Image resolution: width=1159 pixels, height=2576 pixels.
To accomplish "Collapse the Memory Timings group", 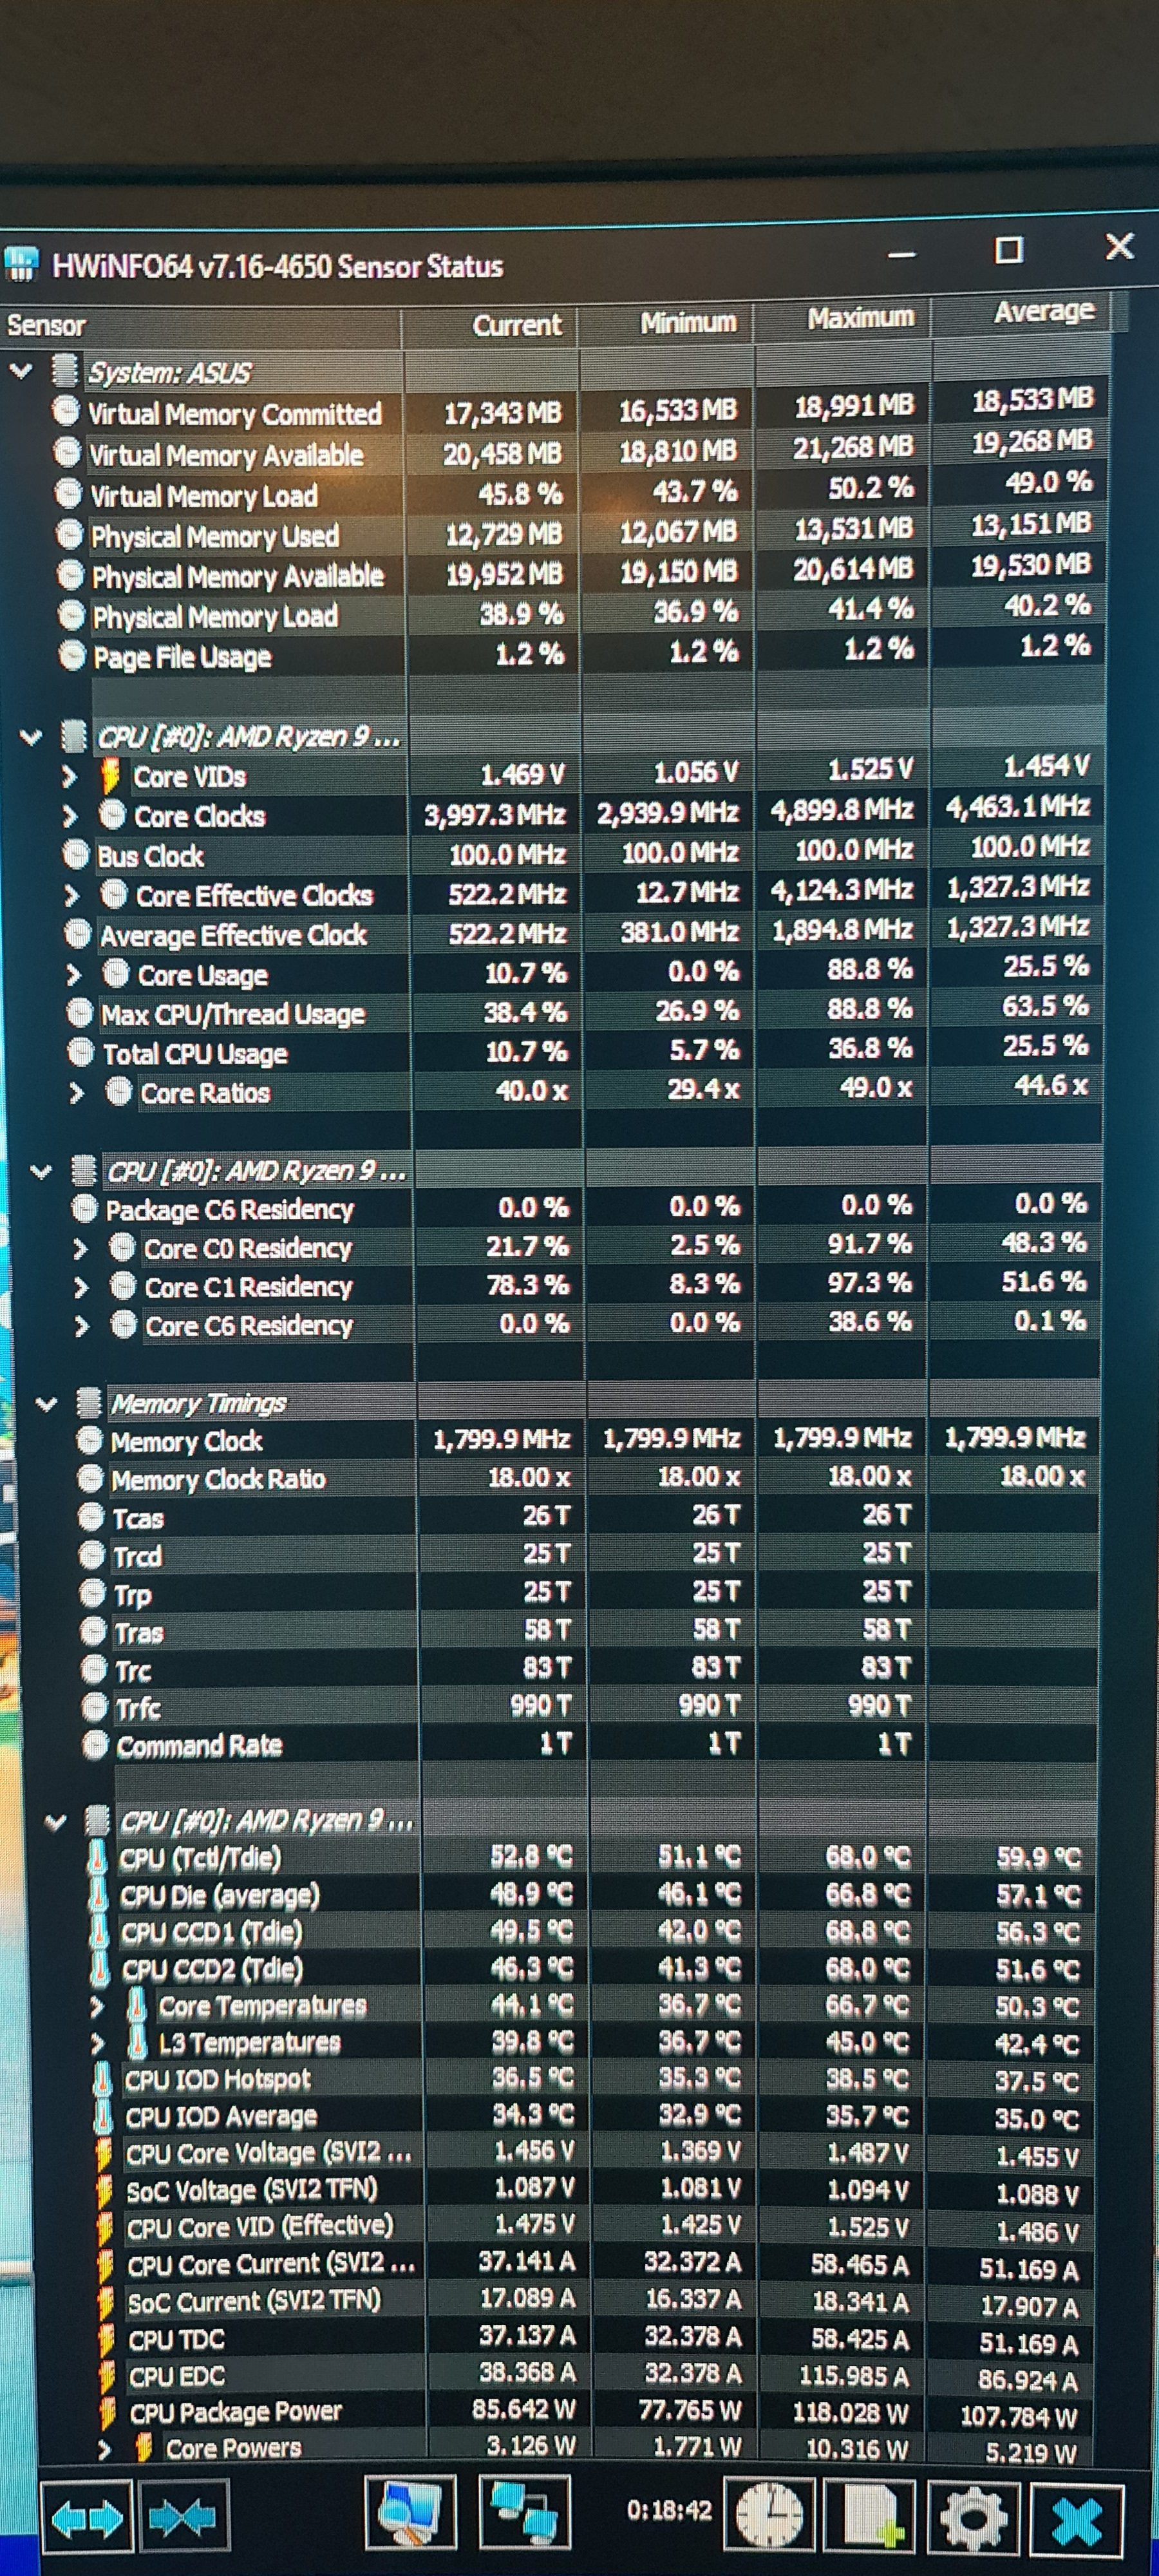I will [x=46, y=1403].
